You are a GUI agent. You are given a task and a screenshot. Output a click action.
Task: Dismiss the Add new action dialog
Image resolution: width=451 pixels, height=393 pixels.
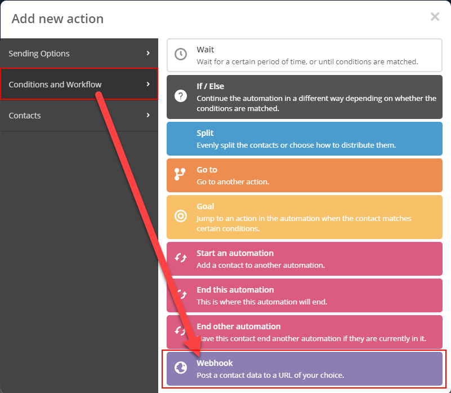[435, 16]
